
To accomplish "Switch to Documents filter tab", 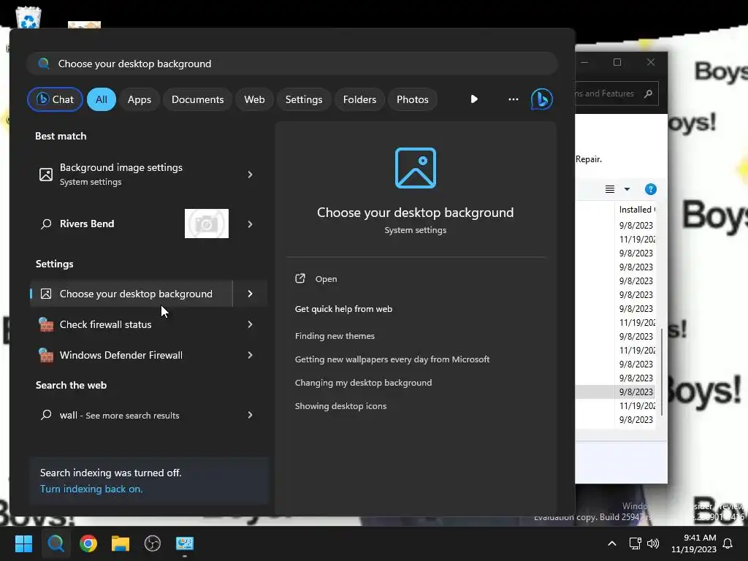I will pyautogui.click(x=197, y=99).
